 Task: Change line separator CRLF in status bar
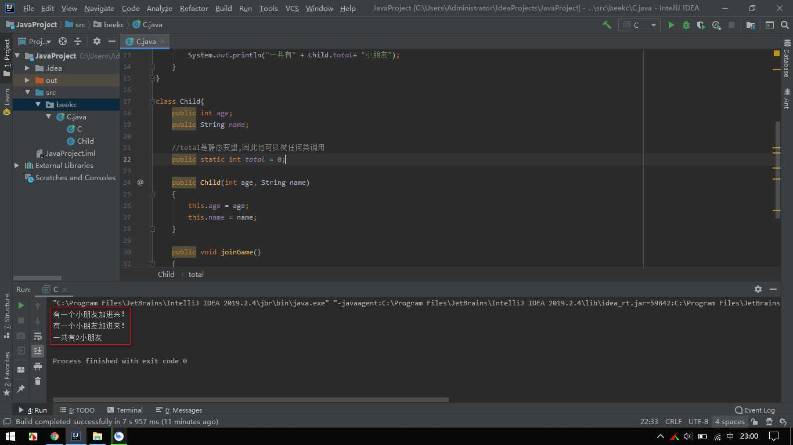673,422
